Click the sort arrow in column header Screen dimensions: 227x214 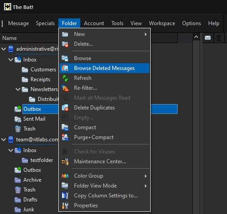coord(196,37)
